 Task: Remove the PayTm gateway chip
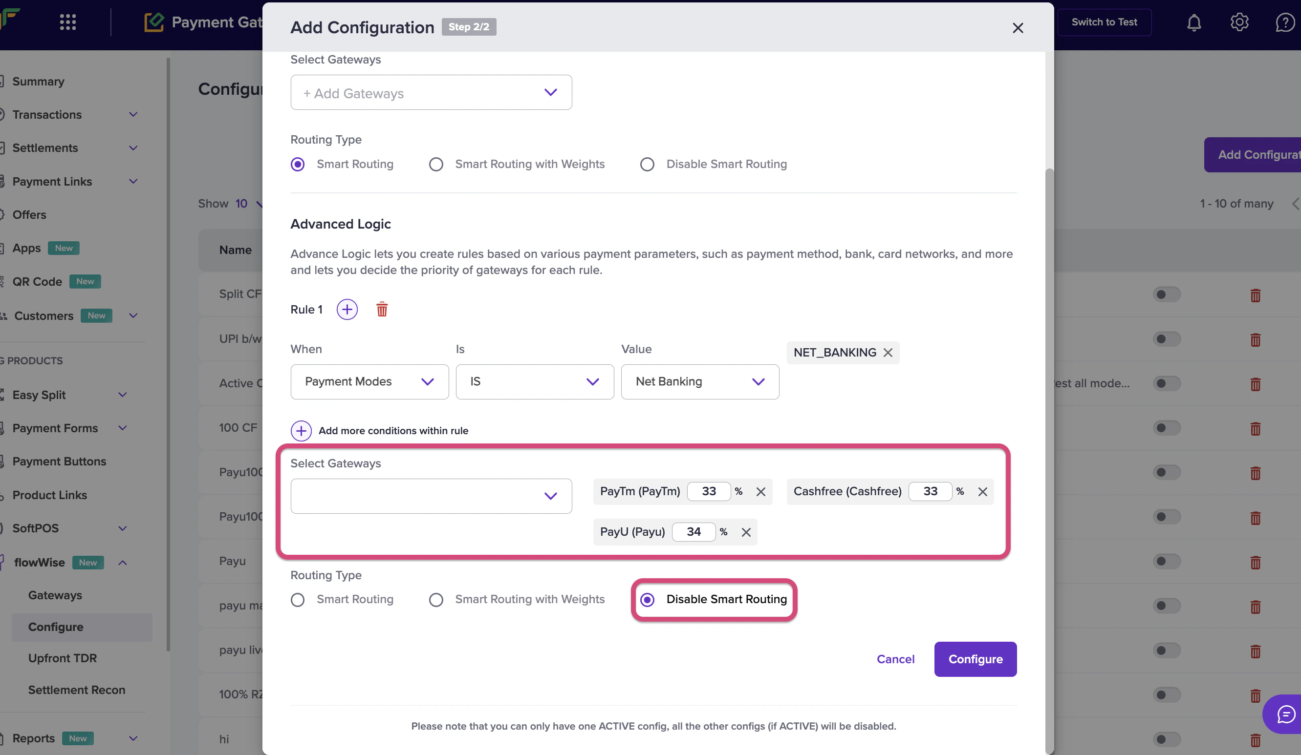coord(760,491)
